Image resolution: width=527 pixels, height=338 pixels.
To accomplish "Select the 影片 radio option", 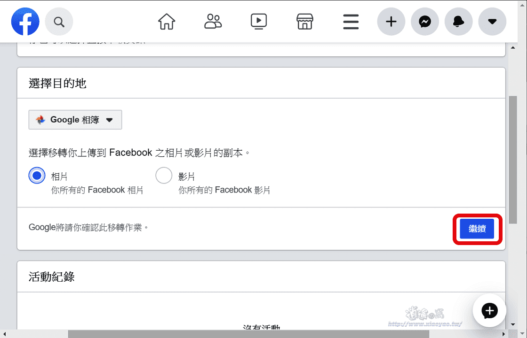I will pyautogui.click(x=164, y=176).
